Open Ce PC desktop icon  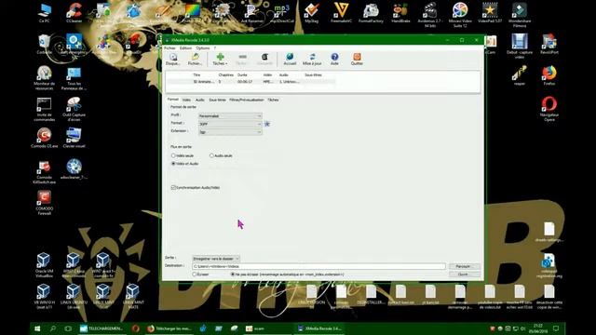pos(45,13)
